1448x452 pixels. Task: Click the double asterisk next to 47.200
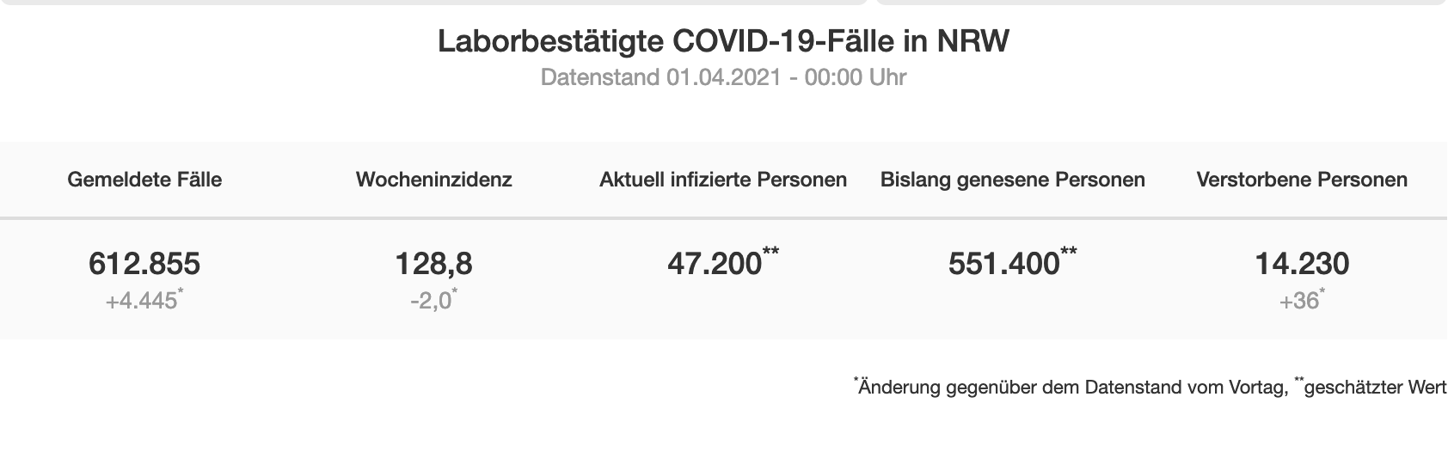[x=771, y=252]
